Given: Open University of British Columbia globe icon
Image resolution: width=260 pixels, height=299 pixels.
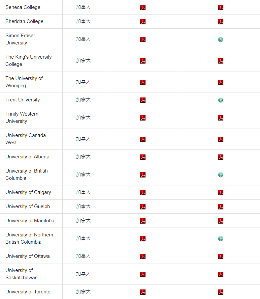Looking at the screenshot, I should [x=221, y=175].
